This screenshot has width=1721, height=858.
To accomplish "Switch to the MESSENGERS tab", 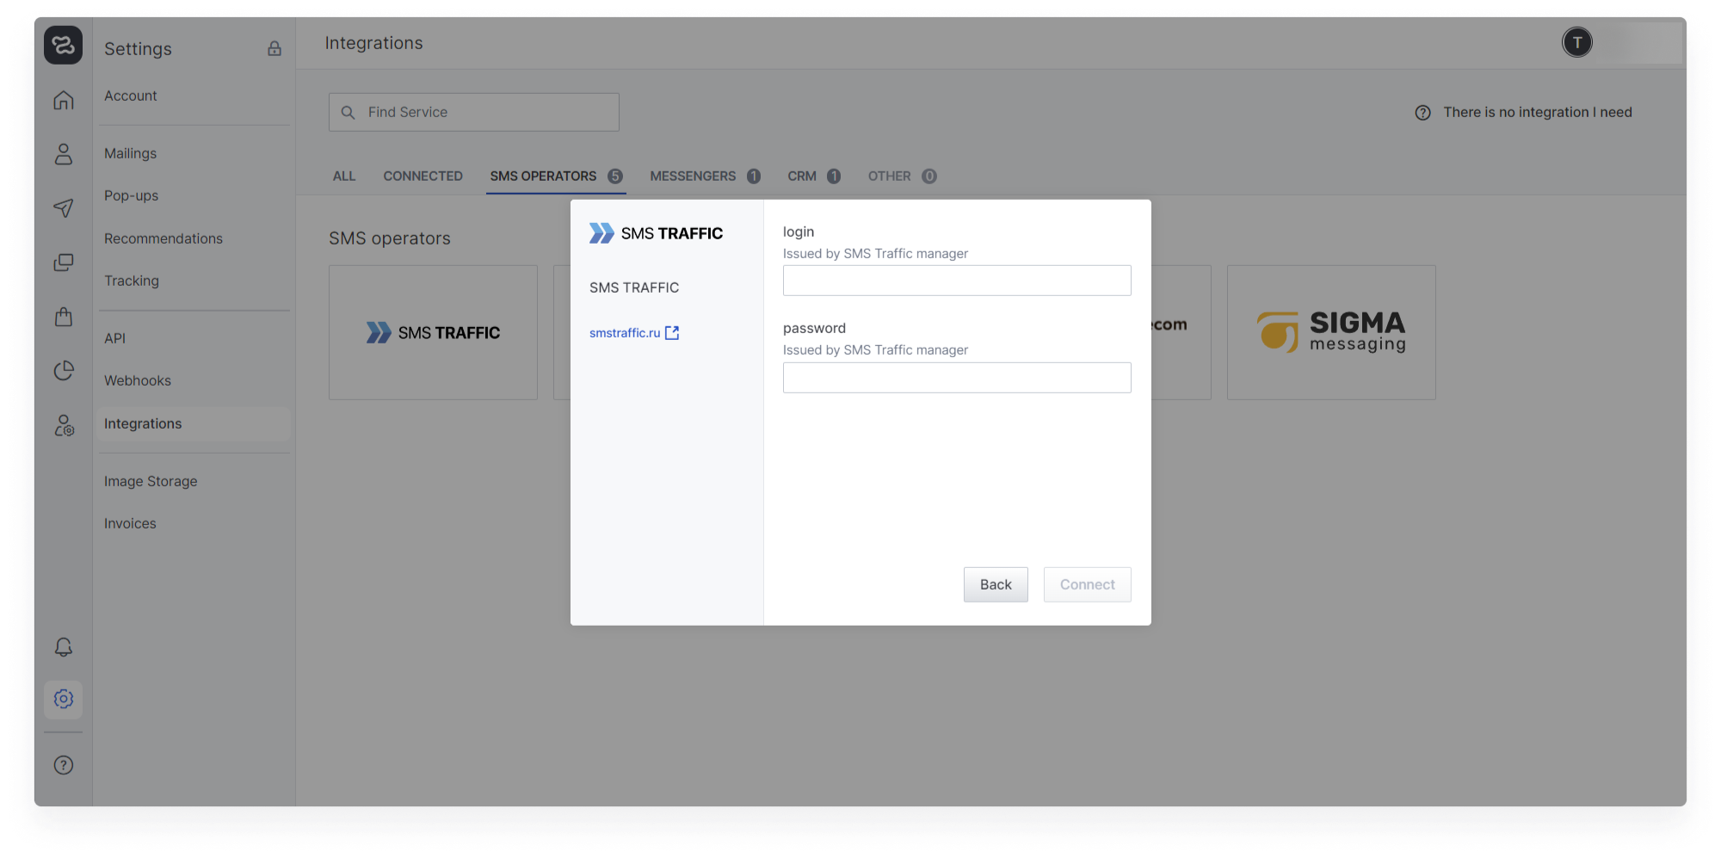I will (x=705, y=176).
